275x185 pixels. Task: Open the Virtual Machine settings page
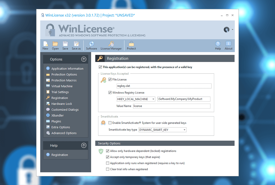[x=61, y=86]
